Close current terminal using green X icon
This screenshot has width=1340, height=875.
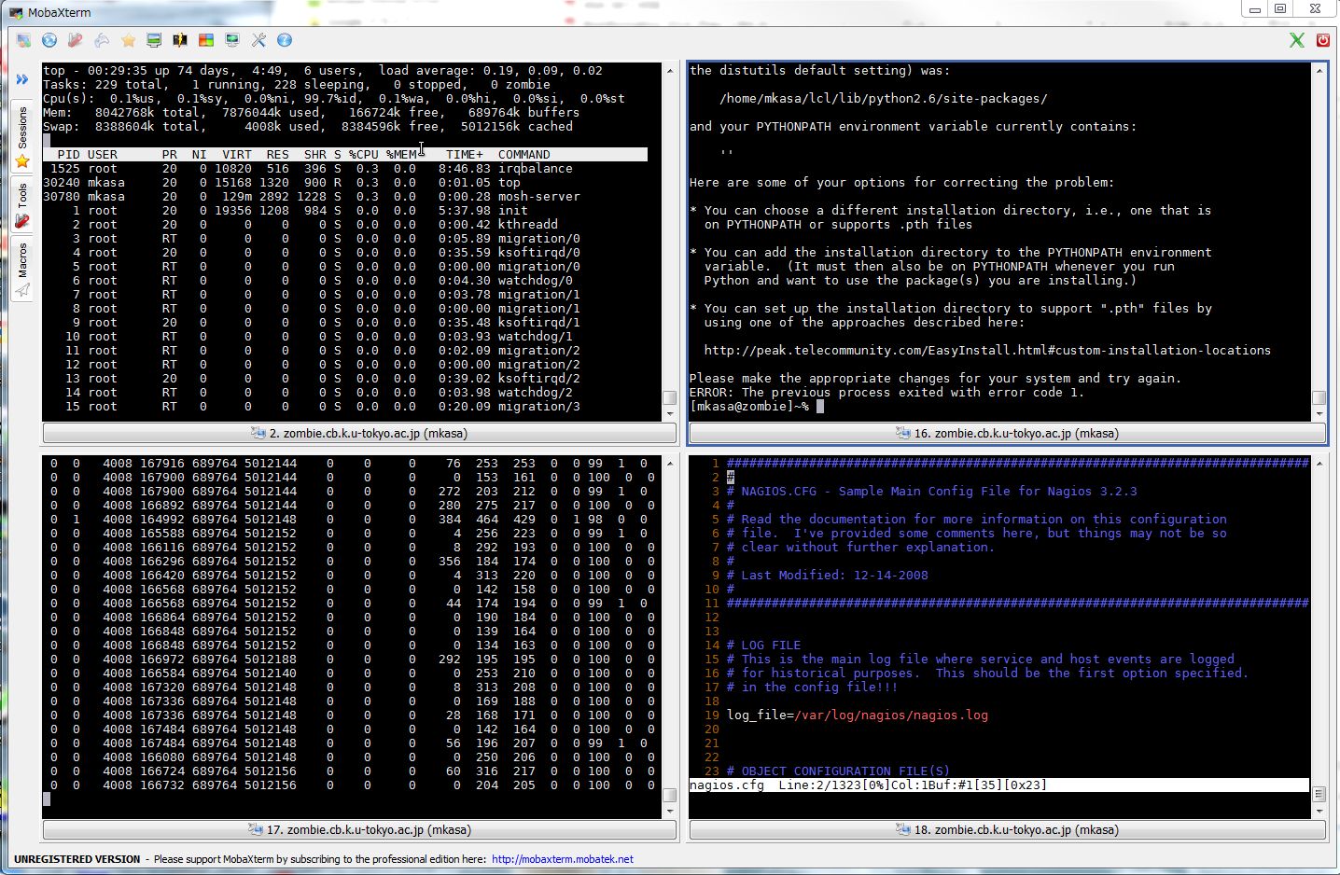[x=1296, y=39]
